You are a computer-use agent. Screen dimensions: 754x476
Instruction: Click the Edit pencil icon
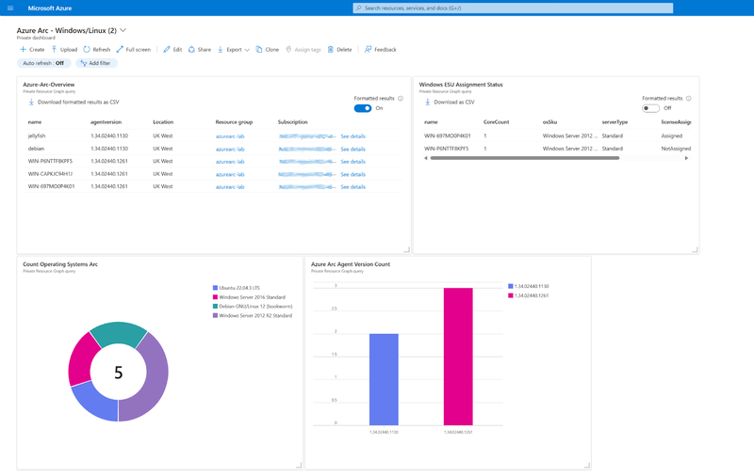tap(167, 50)
